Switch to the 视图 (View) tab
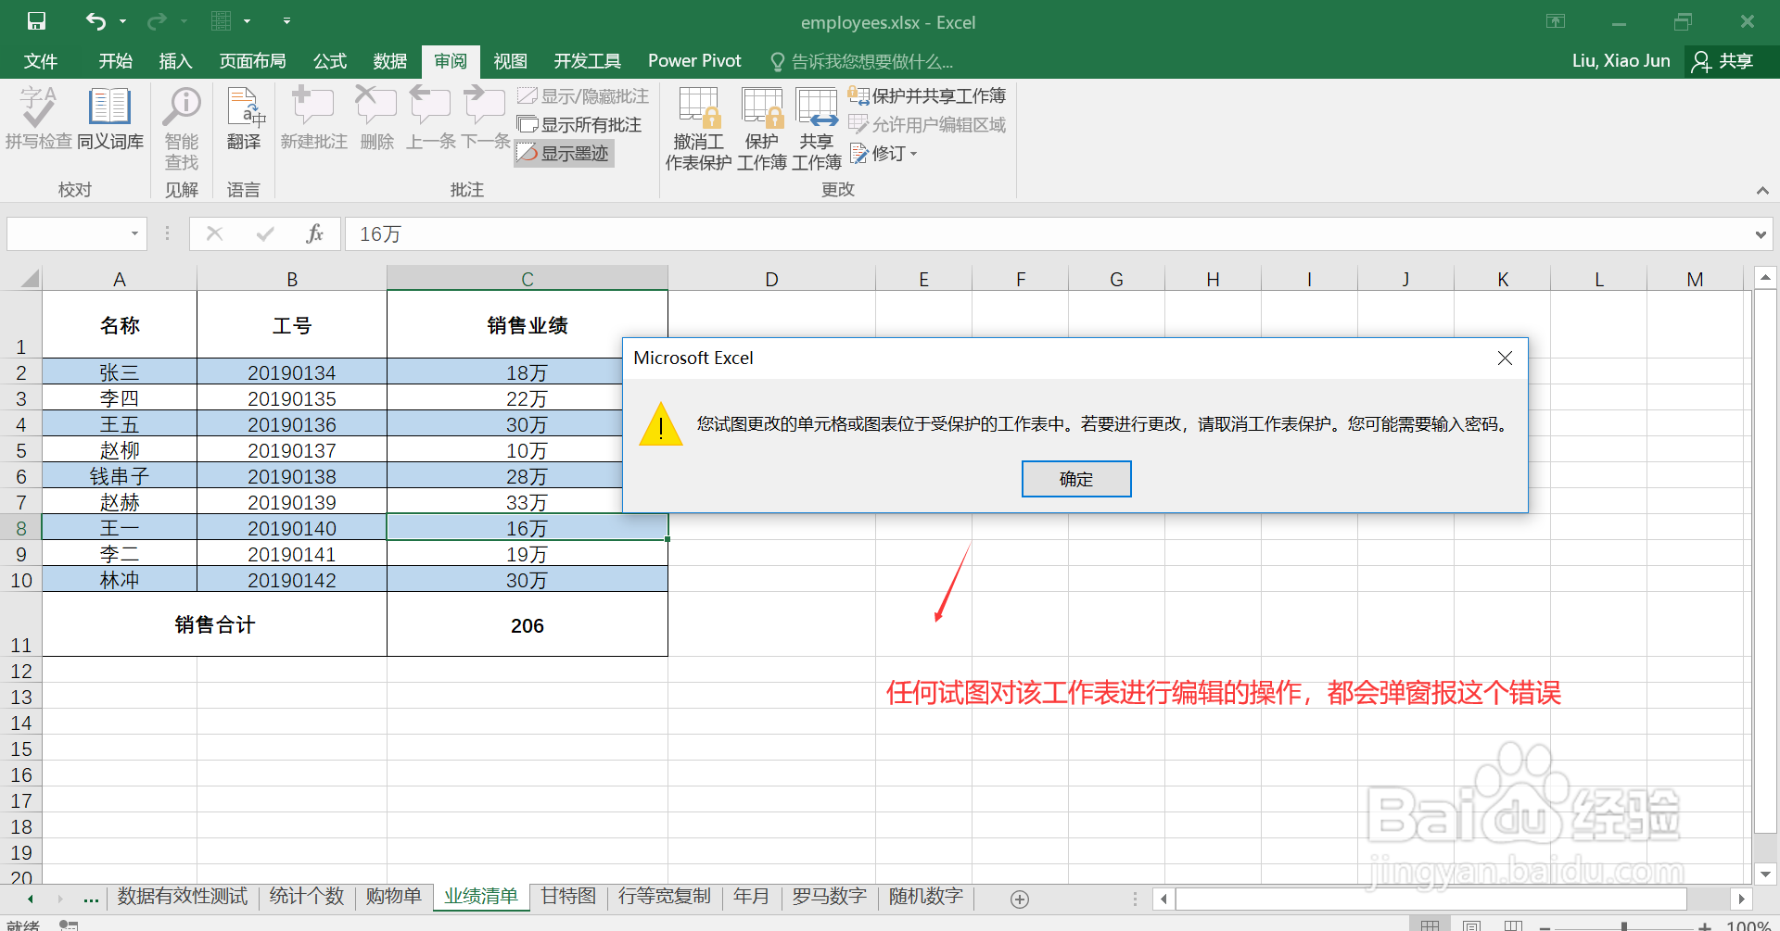1780x931 pixels. (x=510, y=61)
